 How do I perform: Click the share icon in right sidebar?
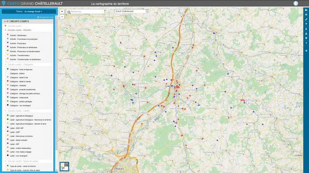point(306,51)
